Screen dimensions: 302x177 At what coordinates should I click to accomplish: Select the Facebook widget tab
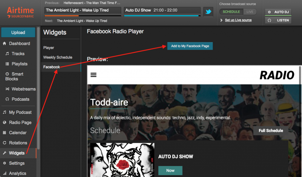[52, 67]
